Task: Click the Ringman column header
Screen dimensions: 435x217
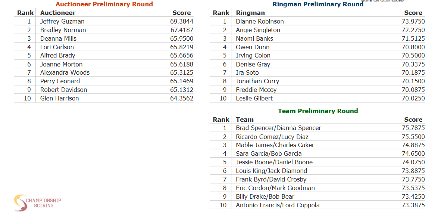Action: 250,13
